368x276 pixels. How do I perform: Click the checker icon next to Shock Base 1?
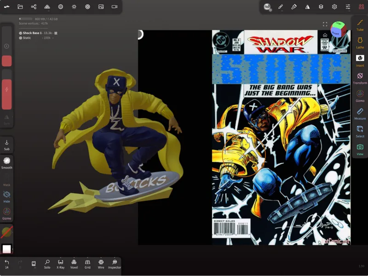coord(56,33)
